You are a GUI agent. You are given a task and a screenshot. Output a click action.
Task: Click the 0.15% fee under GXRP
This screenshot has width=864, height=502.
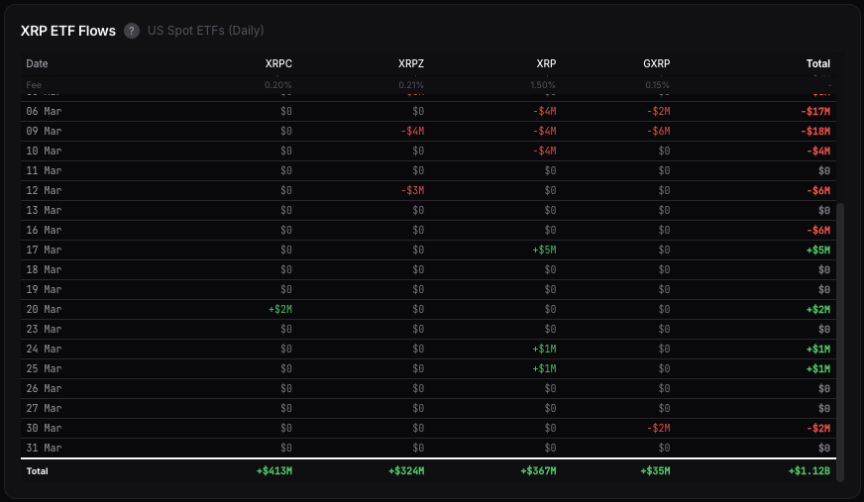click(657, 85)
